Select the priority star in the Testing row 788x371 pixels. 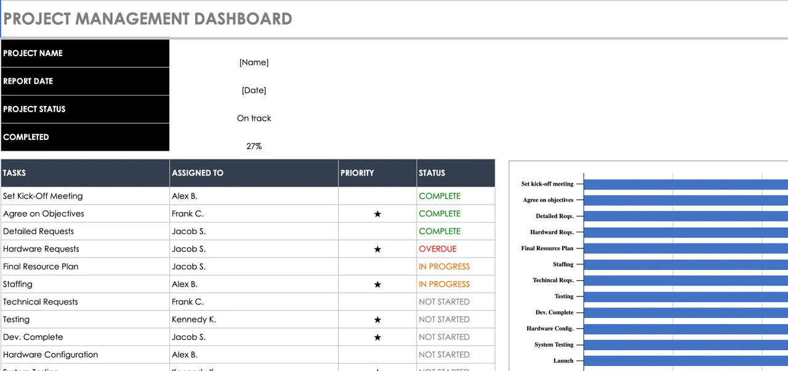click(x=377, y=319)
